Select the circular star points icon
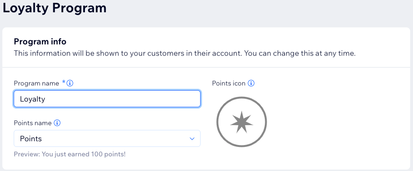413x171 pixels. click(242, 122)
